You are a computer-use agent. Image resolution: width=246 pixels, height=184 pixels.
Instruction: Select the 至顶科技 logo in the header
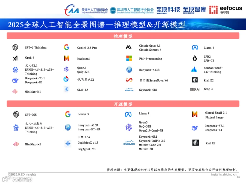(168, 10)
